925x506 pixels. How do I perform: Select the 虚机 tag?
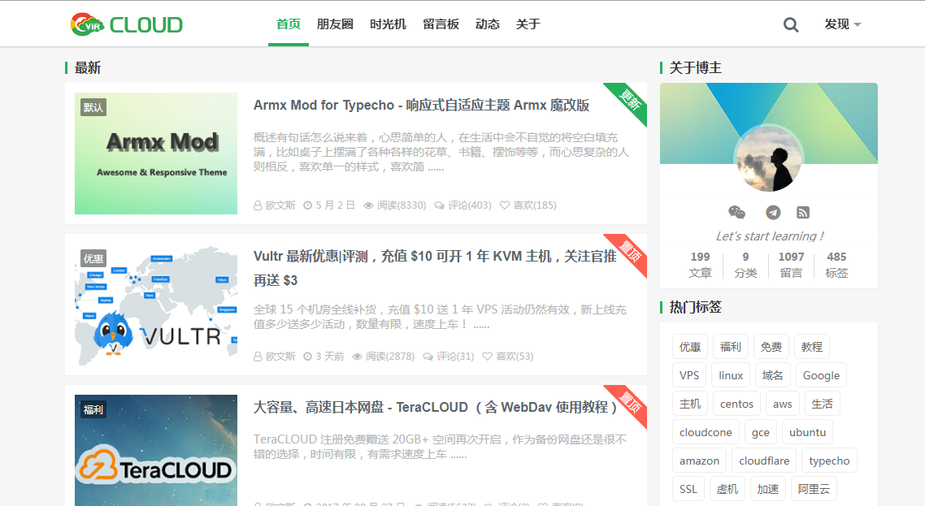[x=727, y=488]
